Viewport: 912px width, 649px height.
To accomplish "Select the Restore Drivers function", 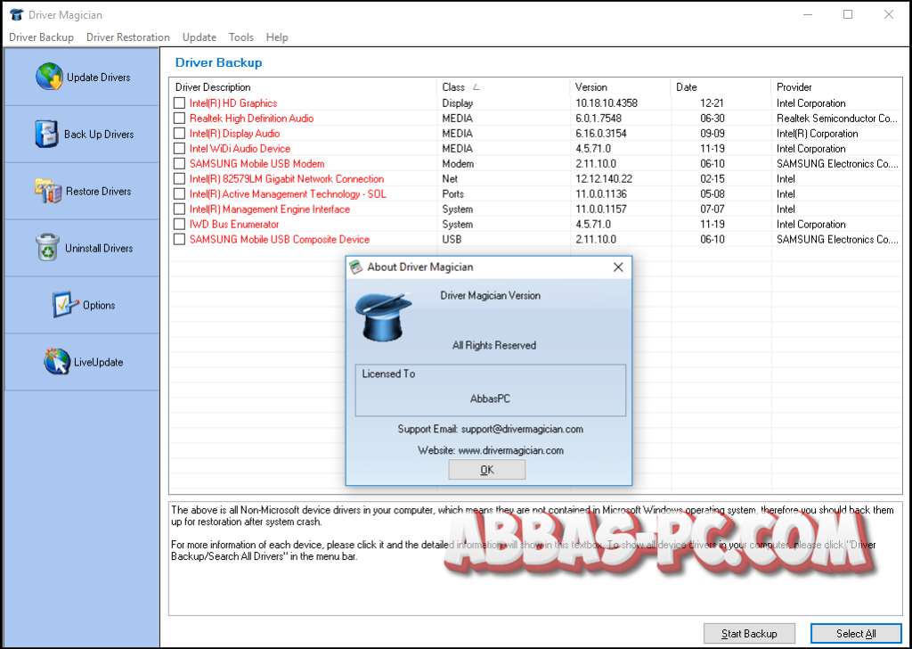I will (x=81, y=191).
